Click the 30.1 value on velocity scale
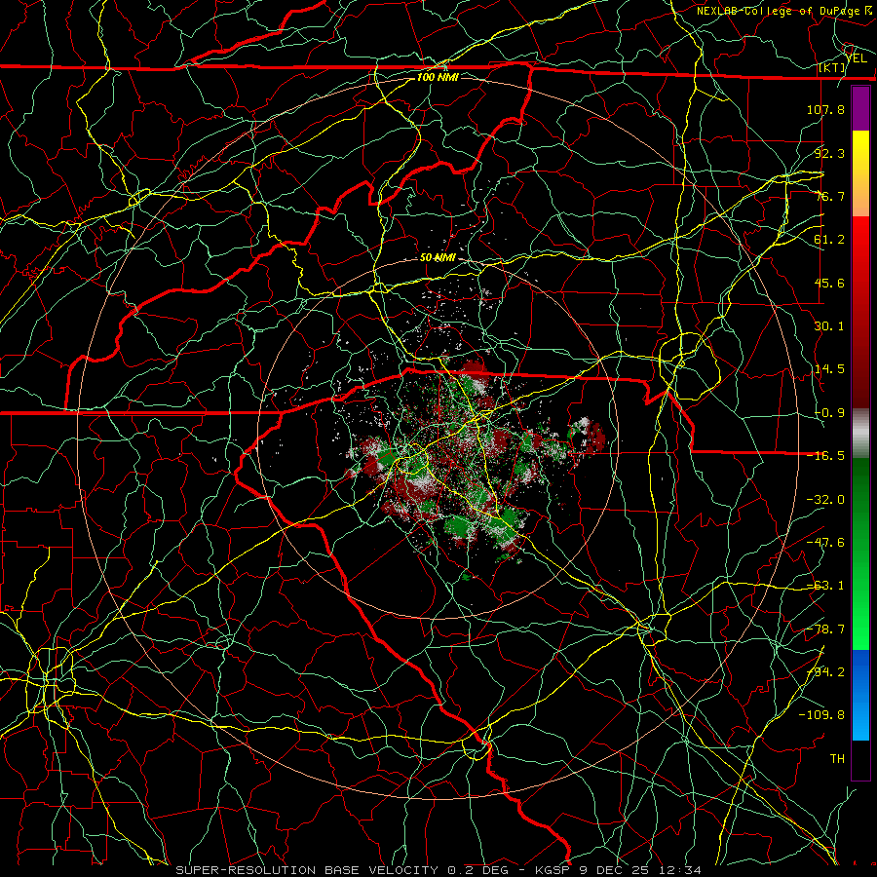Viewport: 877px width, 877px height. pyautogui.click(x=829, y=326)
